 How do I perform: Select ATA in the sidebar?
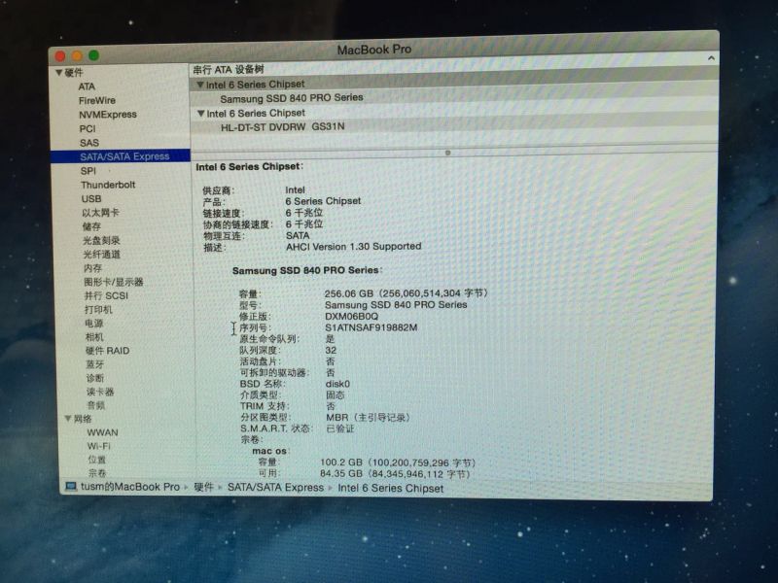(87, 86)
